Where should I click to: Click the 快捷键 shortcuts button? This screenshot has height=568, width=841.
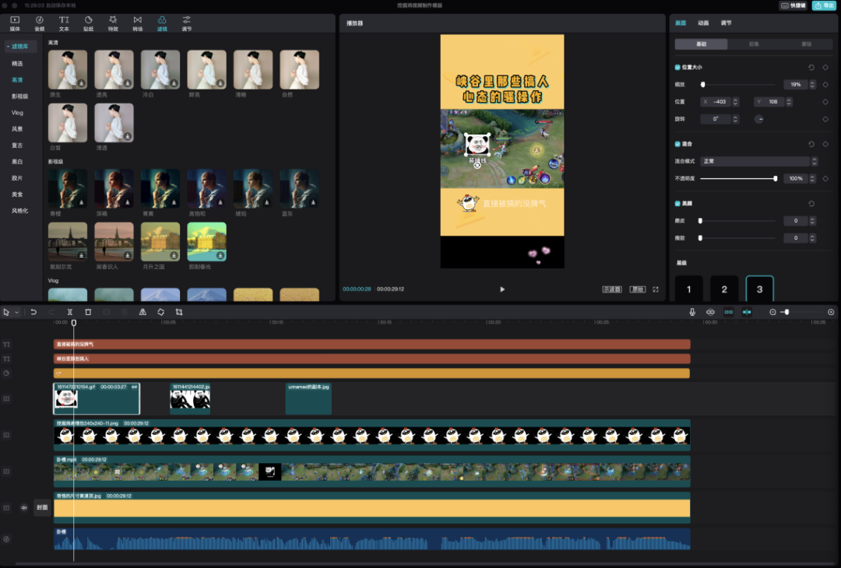793,5
